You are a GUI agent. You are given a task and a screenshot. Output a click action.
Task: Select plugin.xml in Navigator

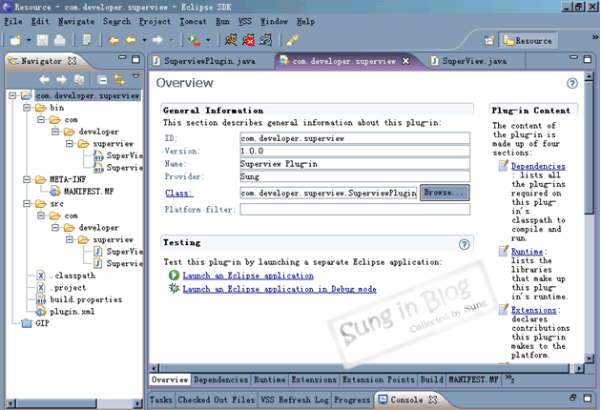[73, 311]
